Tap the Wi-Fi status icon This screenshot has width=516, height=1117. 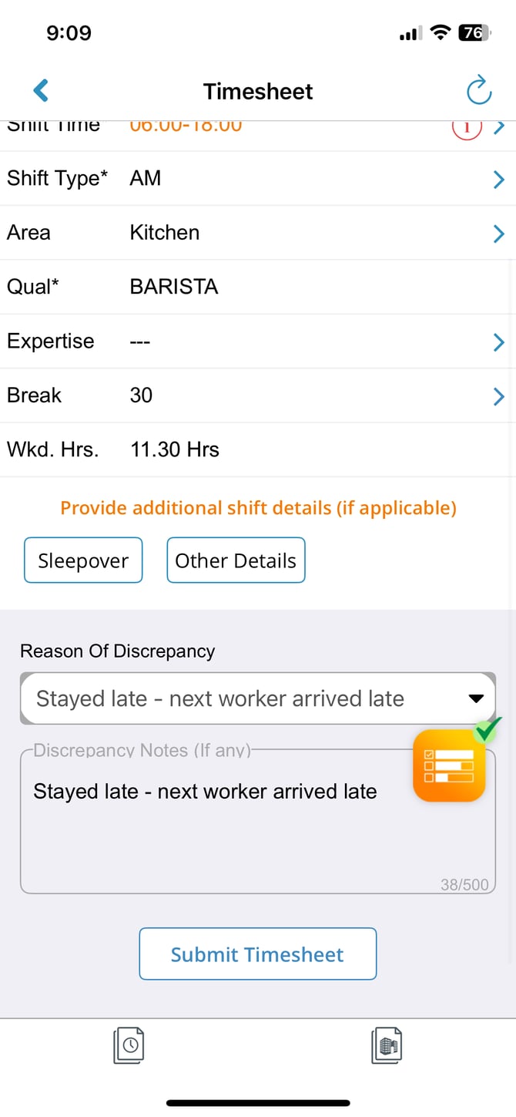point(441,33)
